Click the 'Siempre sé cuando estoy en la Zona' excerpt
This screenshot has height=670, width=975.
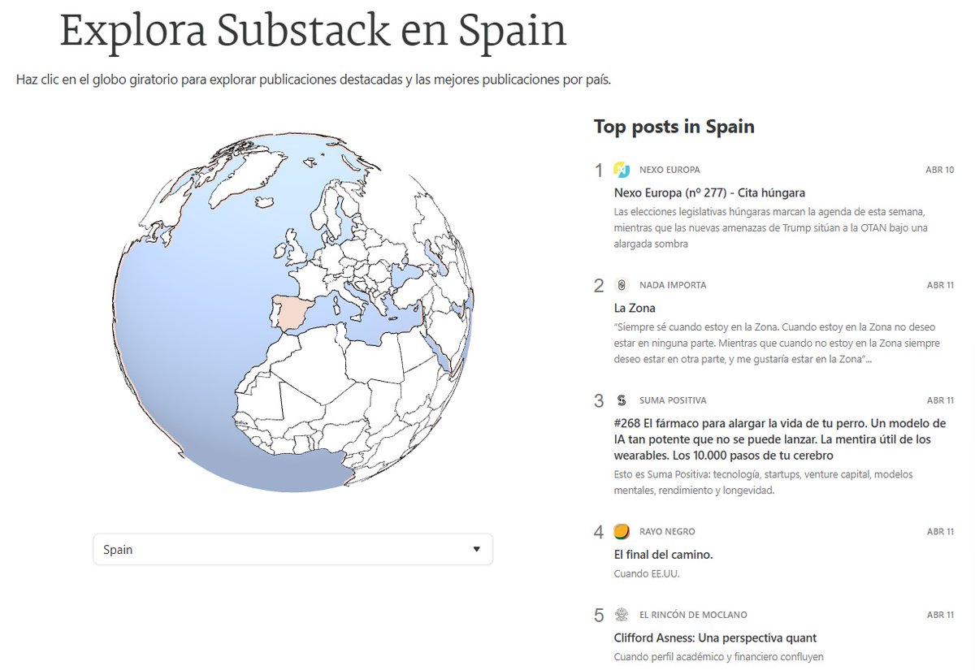[778, 344]
